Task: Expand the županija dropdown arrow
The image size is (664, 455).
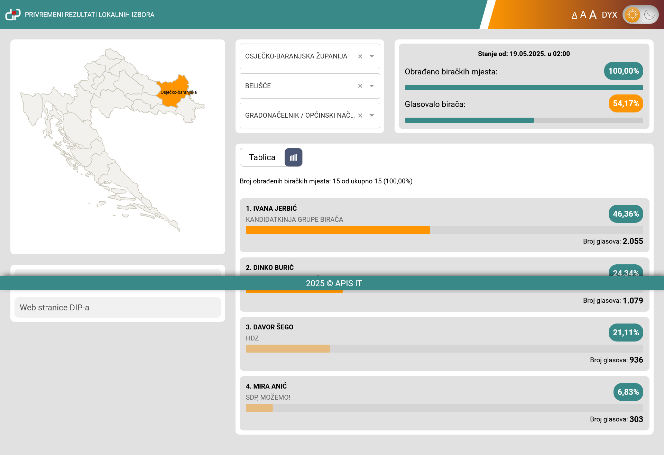Action: pyautogui.click(x=372, y=56)
